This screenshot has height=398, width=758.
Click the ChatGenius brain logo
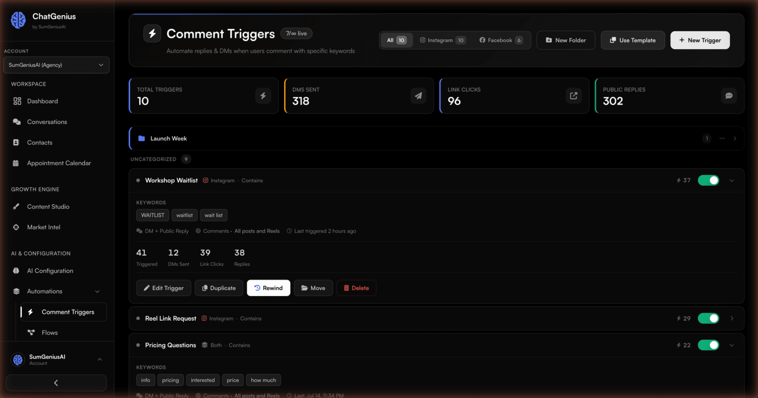click(18, 20)
